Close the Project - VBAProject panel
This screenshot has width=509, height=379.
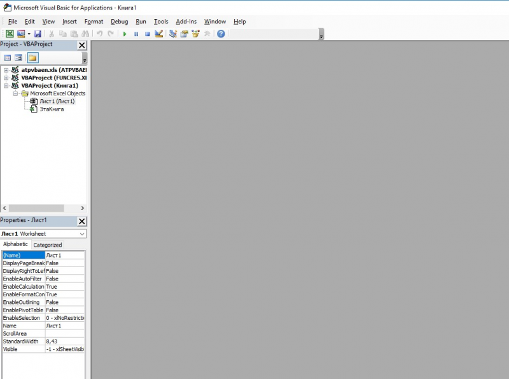click(82, 45)
